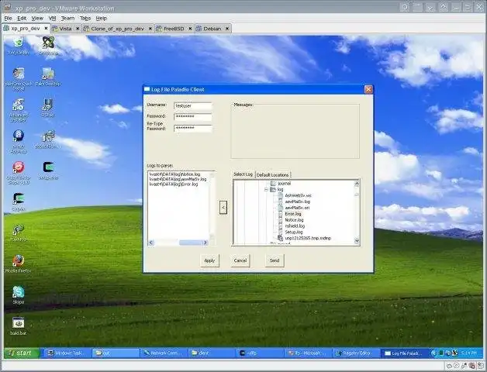This screenshot has width=487, height=372.
Task: Select Setup.log in the file tree
Action: point(293,232)
